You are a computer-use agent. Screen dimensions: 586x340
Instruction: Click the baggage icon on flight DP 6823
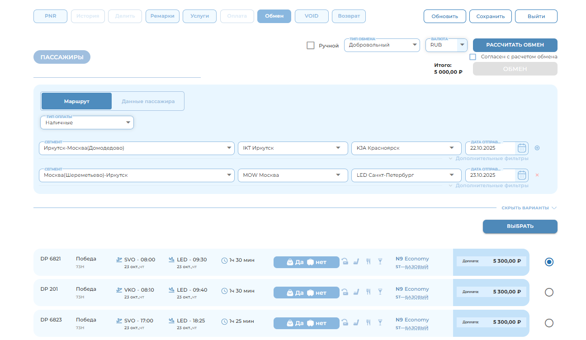[x=345, y=323]
